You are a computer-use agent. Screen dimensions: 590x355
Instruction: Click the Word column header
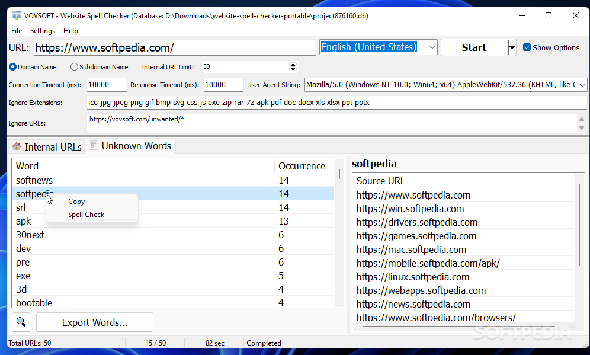coord(144,166)
